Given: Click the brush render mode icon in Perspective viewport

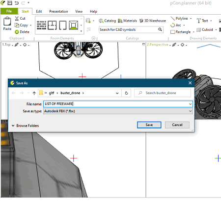Looking at the screenshot, I should click(174, 45).
